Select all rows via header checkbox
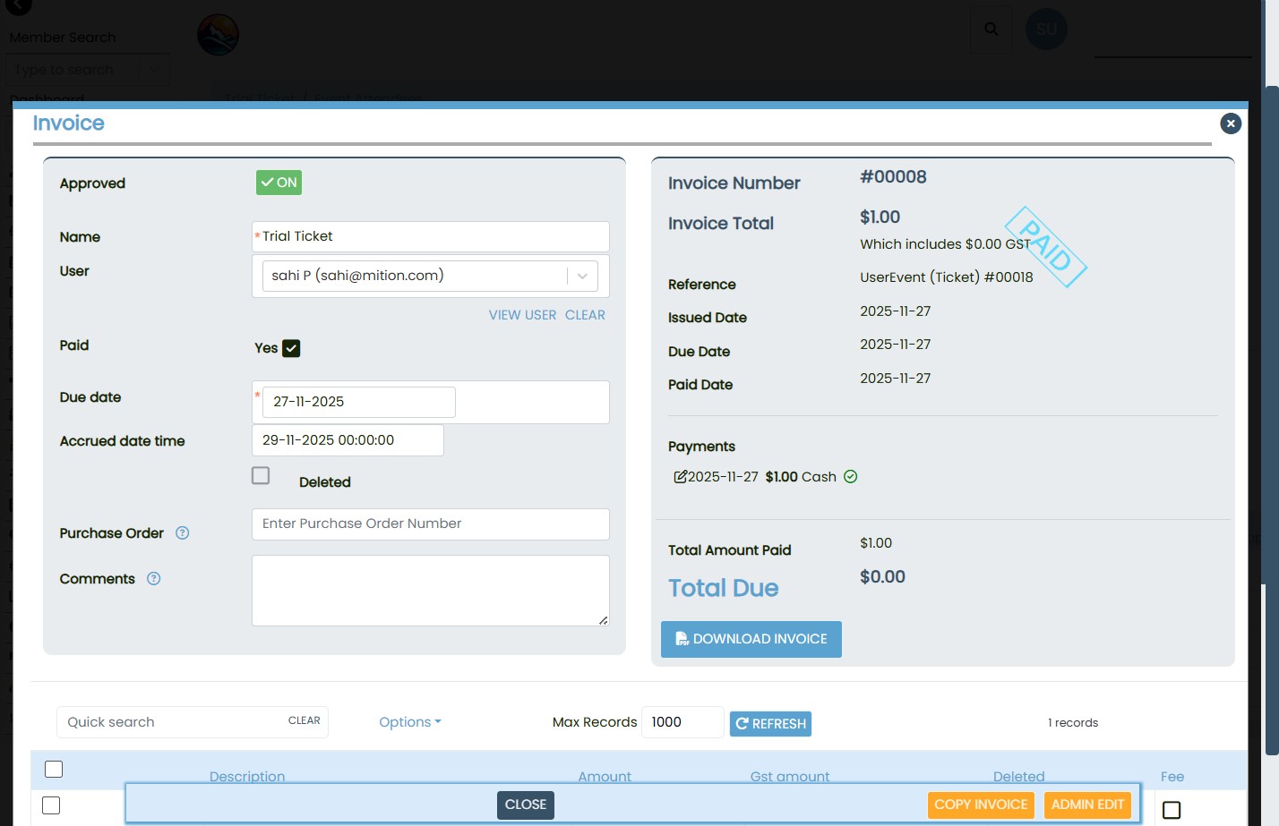 click(x=54, y=769)
